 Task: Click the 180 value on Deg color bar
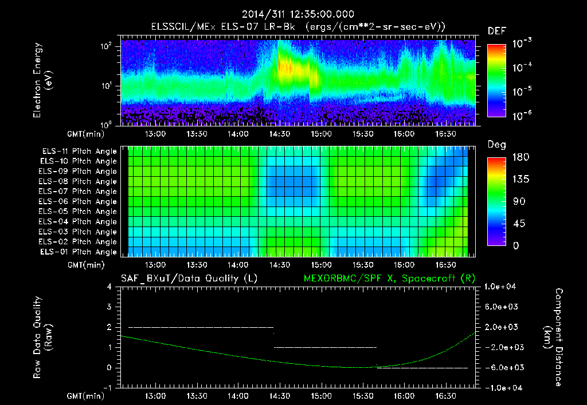(x=521, y=157)
